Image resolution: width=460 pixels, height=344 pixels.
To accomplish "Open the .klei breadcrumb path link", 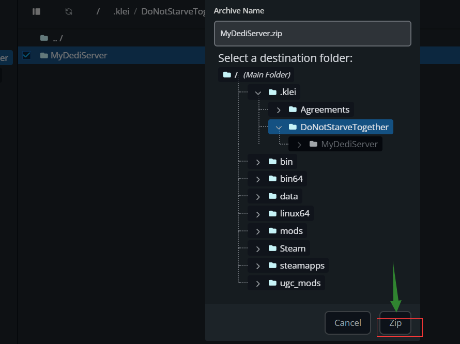I will (121, 11).
